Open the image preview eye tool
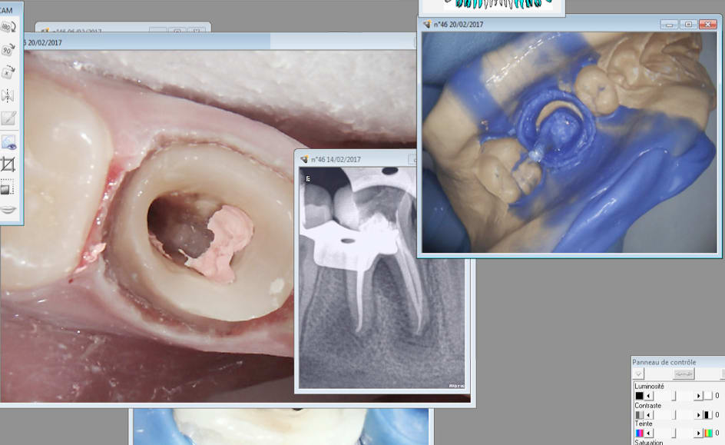Viewport: 725px width, 445px height. [8, 141]
